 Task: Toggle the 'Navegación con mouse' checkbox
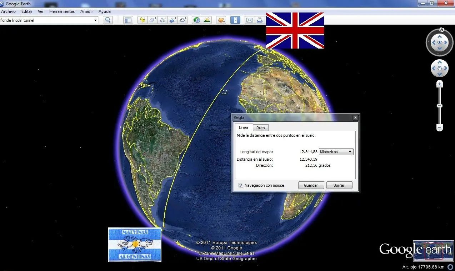(x=241, y=185)
